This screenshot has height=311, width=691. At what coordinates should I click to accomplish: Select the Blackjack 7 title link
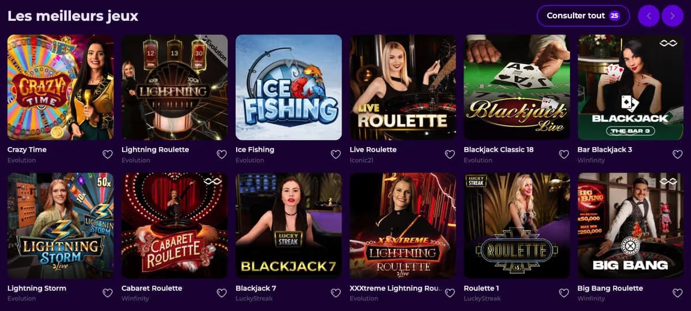pyautogui.click(x=256, y=288)
